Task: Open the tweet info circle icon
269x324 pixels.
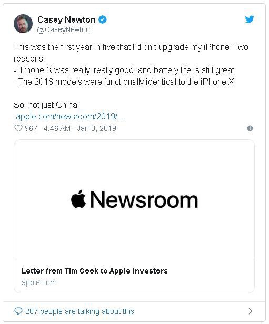Action: [250, 128]
